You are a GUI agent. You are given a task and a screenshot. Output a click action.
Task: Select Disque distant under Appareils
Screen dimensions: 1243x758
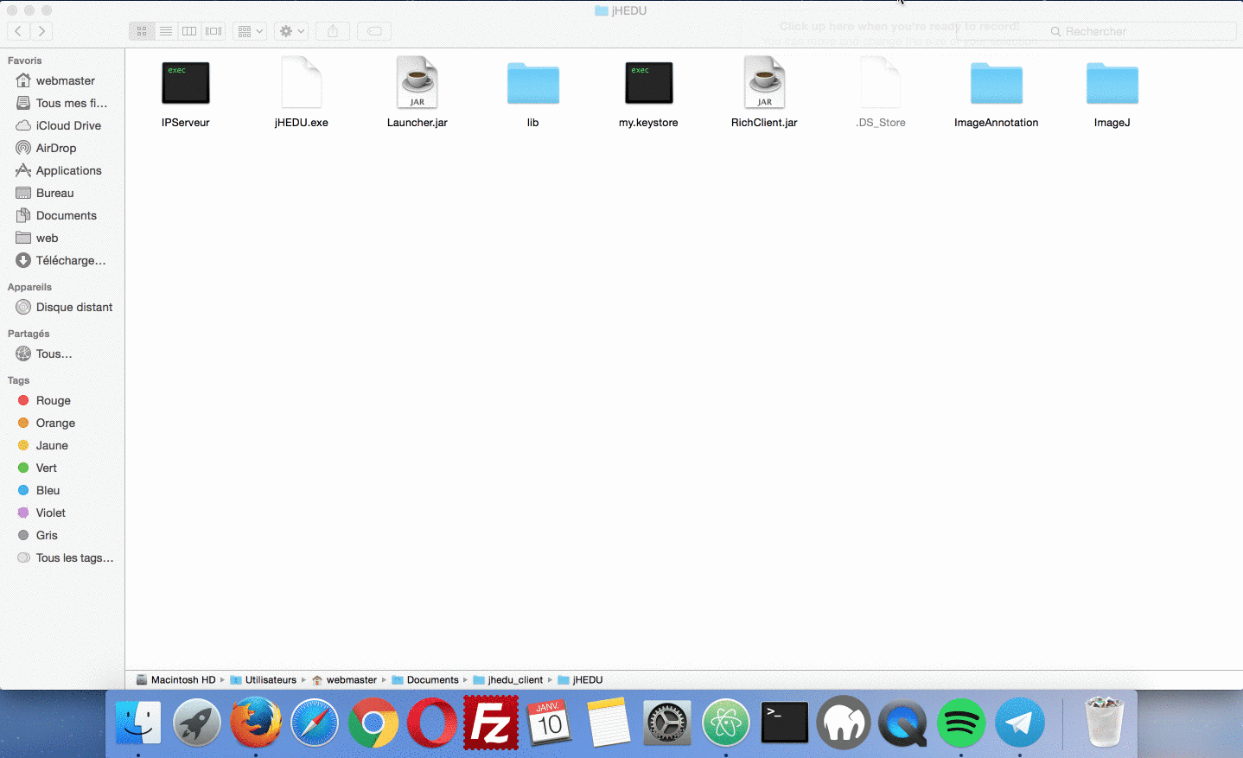[x=62, y=307]
